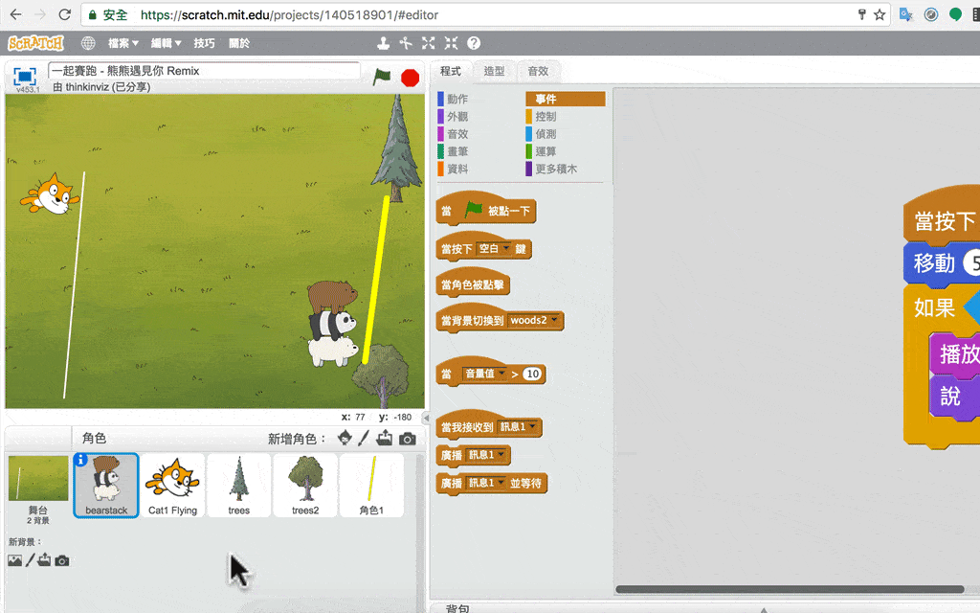
Task: Select the 控制 block category
Action: [546, 116]
